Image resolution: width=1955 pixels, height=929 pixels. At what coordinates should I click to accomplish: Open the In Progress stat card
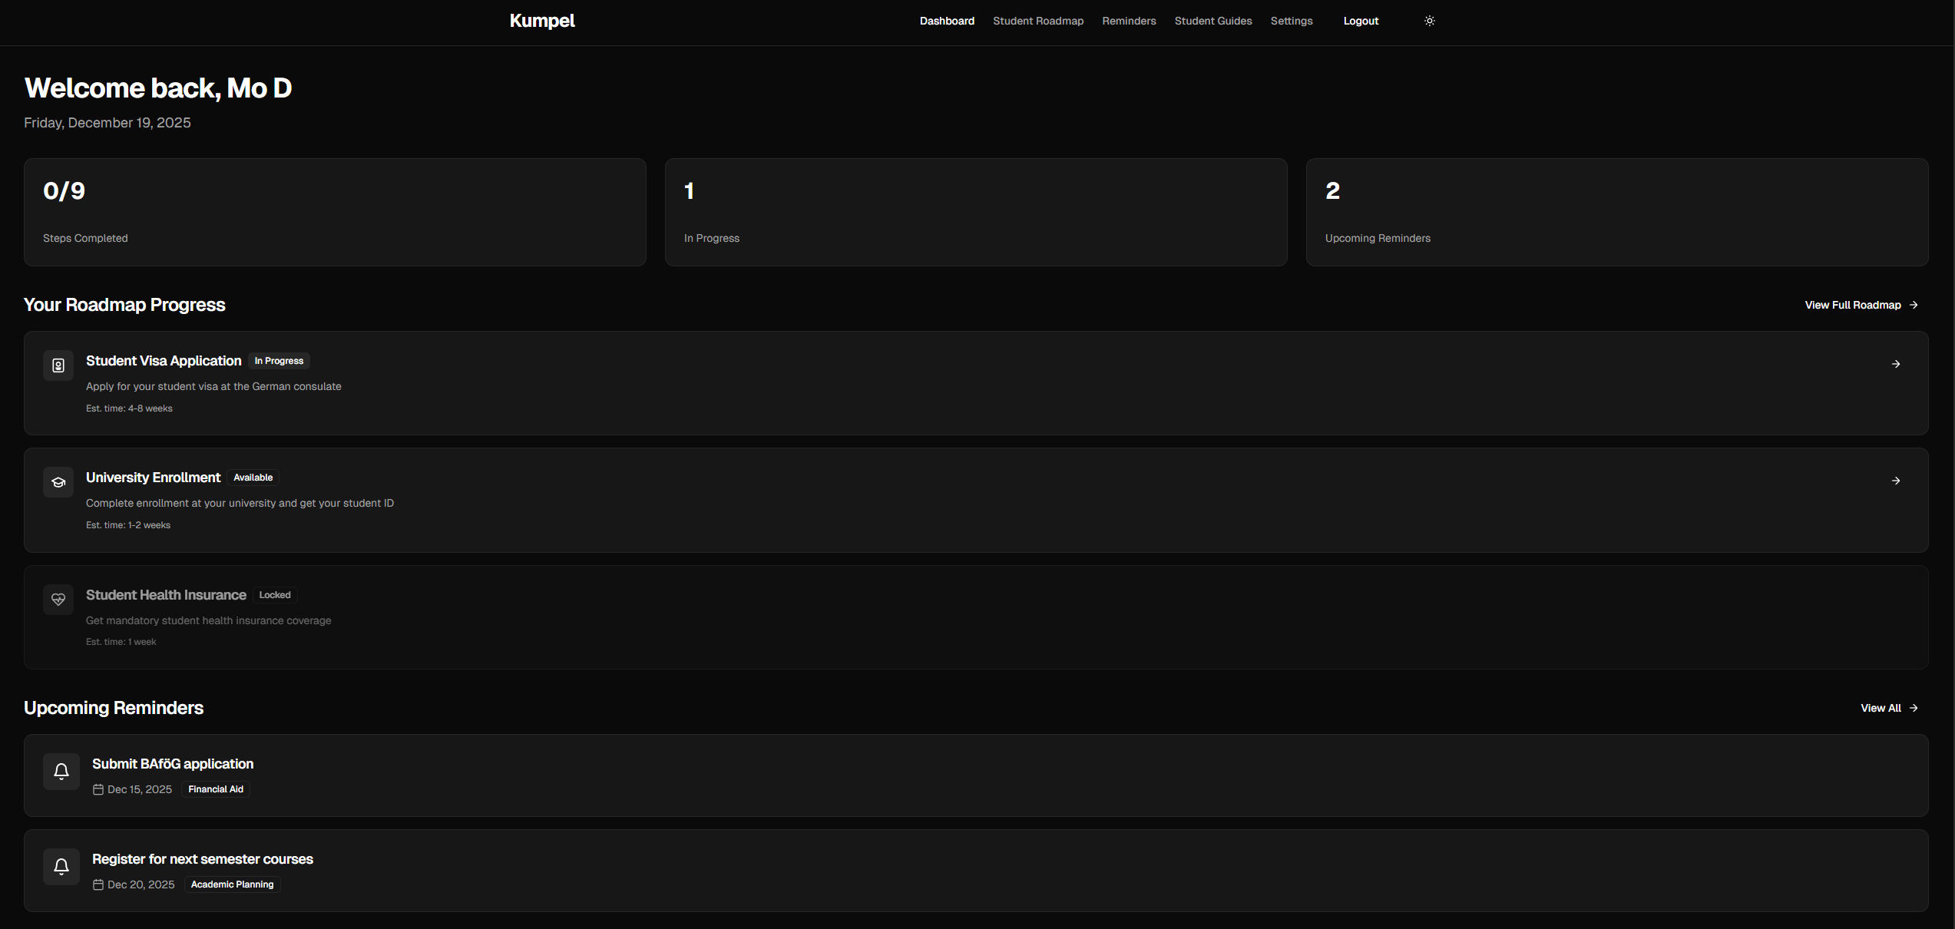976,213
